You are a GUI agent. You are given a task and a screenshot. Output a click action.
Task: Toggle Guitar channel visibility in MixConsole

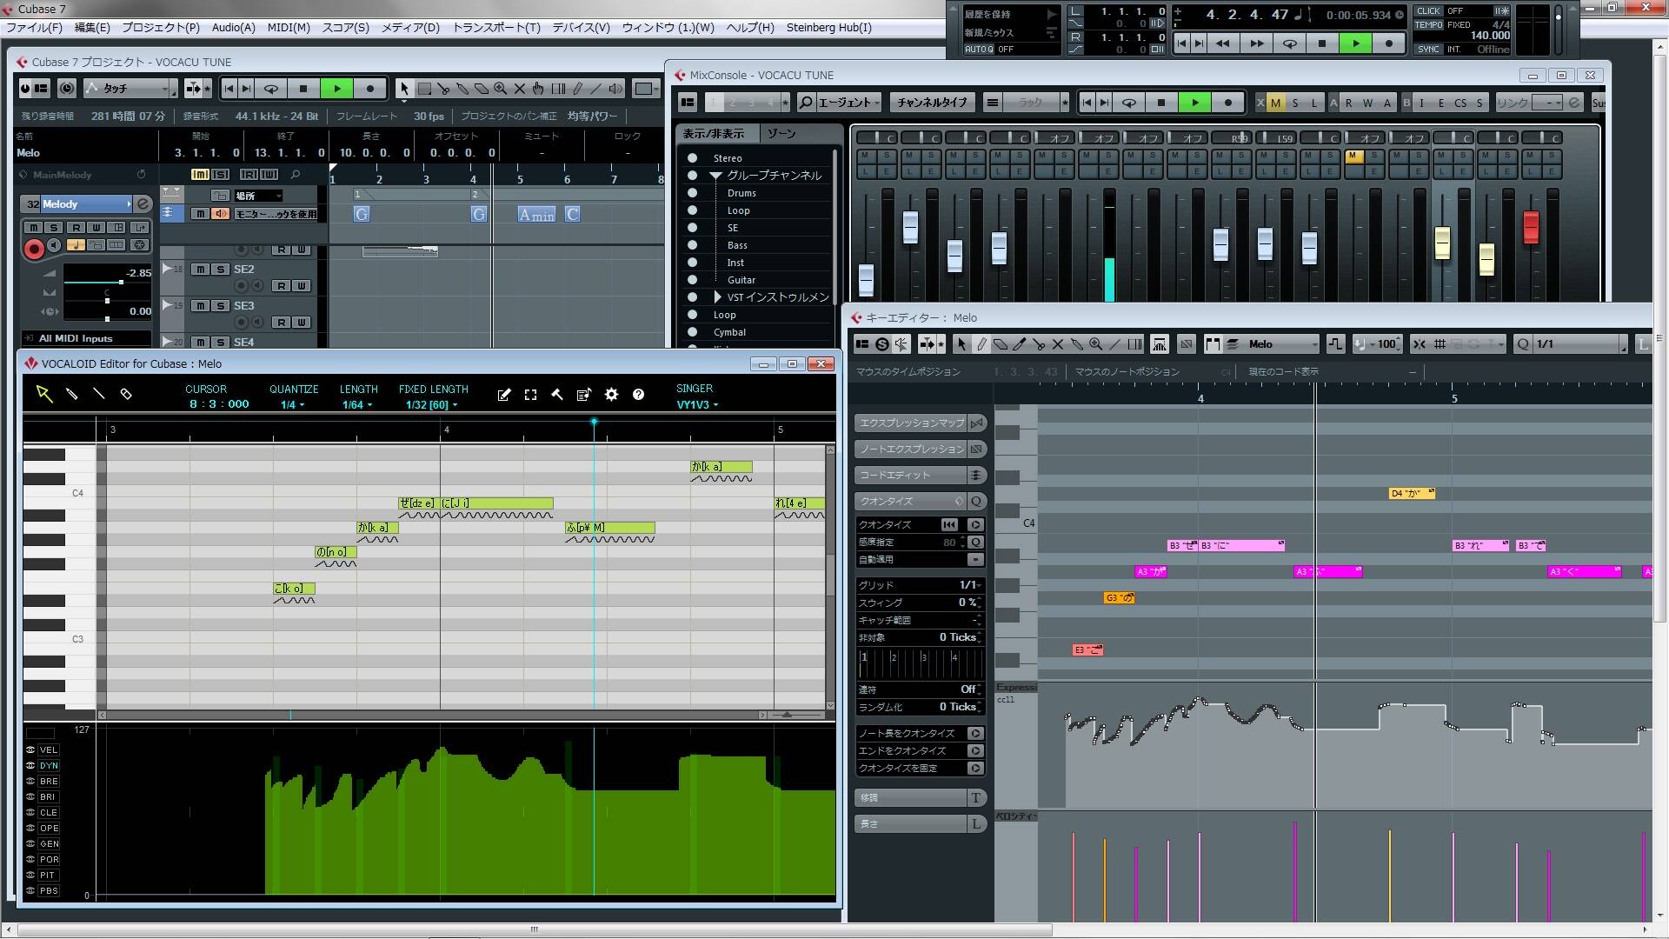(693, 280)
